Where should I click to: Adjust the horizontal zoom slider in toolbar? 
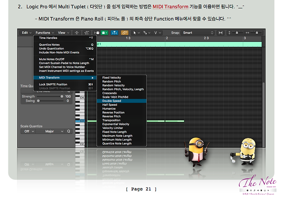pos(257,33)
